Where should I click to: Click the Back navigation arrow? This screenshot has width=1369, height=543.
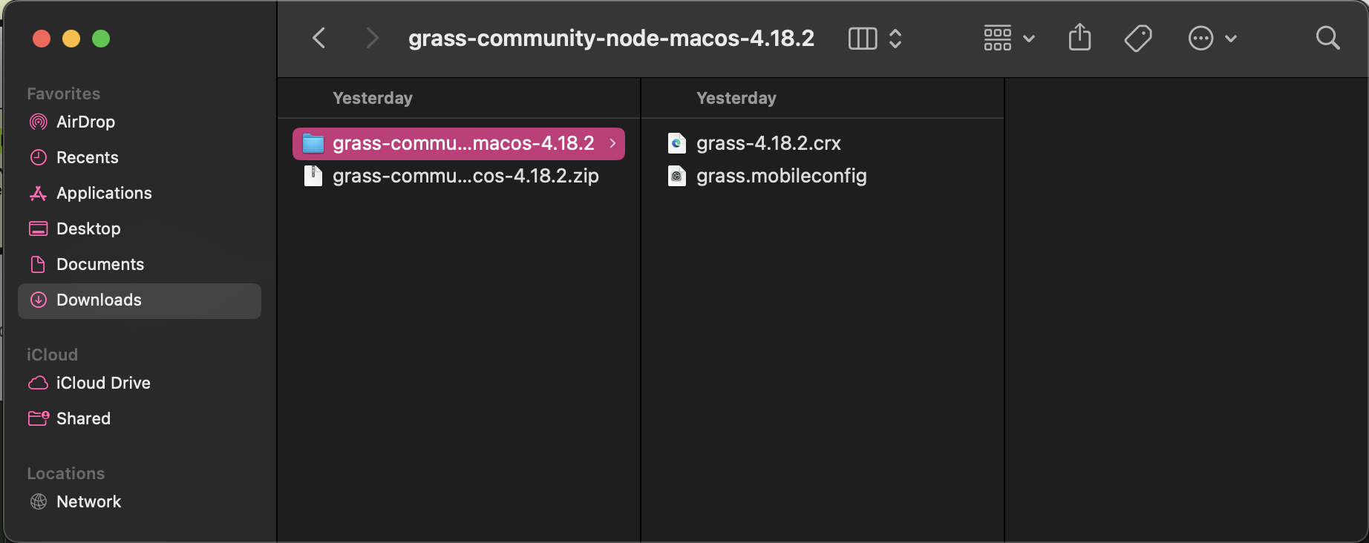click(318, 38)
